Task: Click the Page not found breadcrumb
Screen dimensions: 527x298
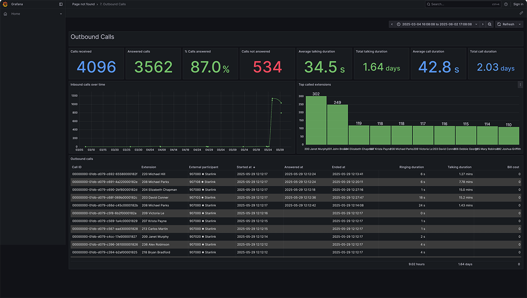Action: tap(83, 4)
